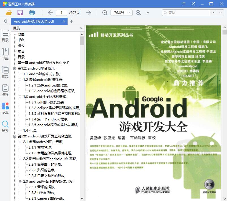
Task: Print the Android游戏开发大全 document
Action: tap(32, 13)
